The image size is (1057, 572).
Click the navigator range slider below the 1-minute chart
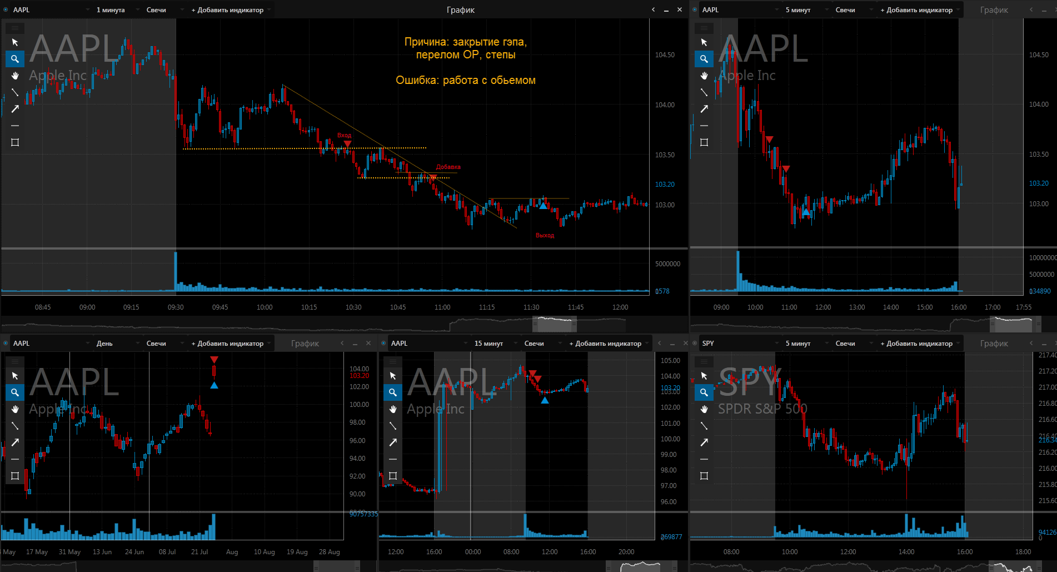pyautogui.click(x=555, y=324)
